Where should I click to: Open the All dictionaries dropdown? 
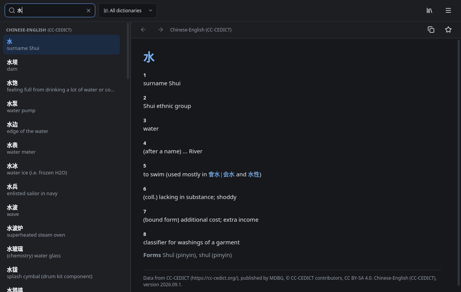128,10
